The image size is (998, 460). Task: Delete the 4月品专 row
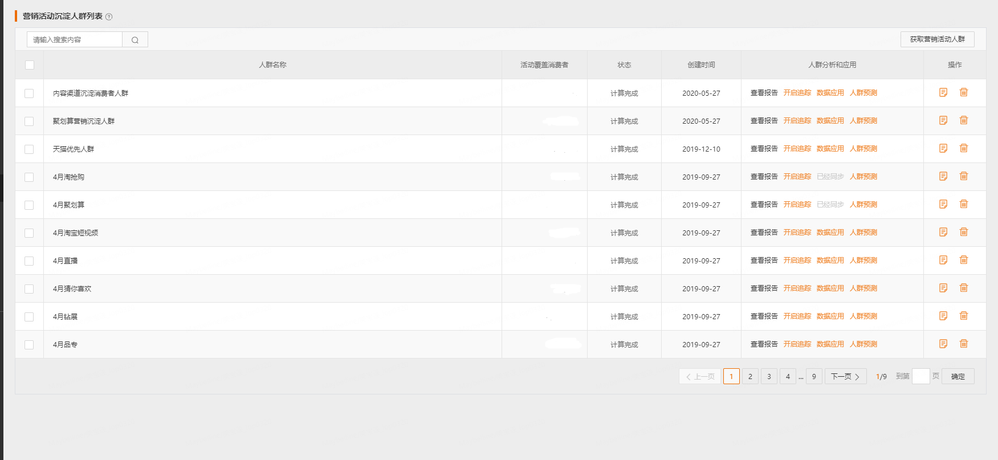tap(964, 344)
